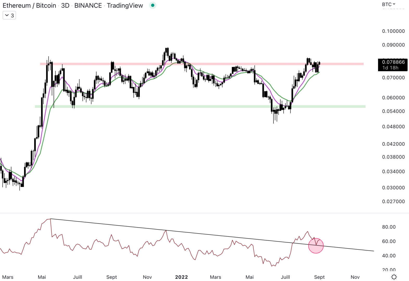Click the 2022 year label on time axis
The height and width of the screenshot is (281, 409).
[x=181, y=277]
